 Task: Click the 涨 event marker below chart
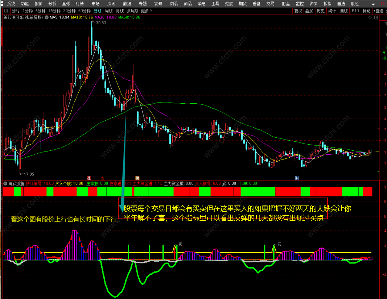pos(88,178)
